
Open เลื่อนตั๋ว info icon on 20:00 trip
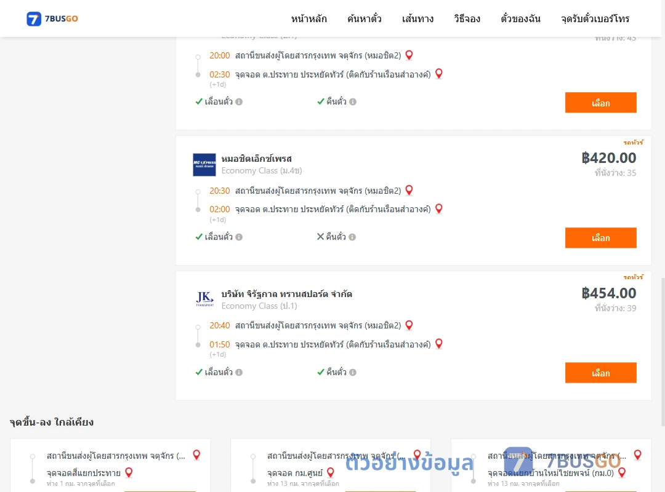239,101
